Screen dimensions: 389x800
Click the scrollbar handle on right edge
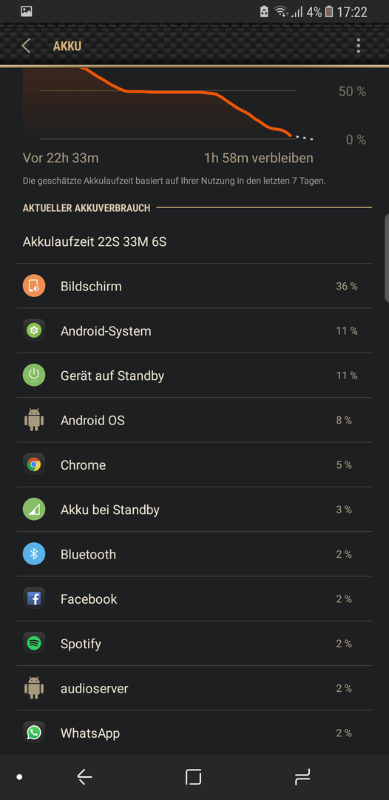pyautogui.click(x=387, y=259)
